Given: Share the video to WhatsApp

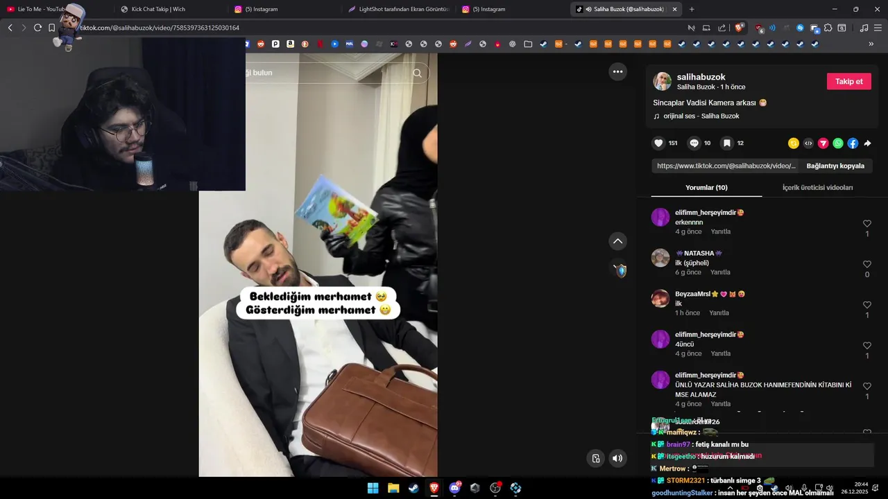Looking at the screenshot, I should point(838,143).
